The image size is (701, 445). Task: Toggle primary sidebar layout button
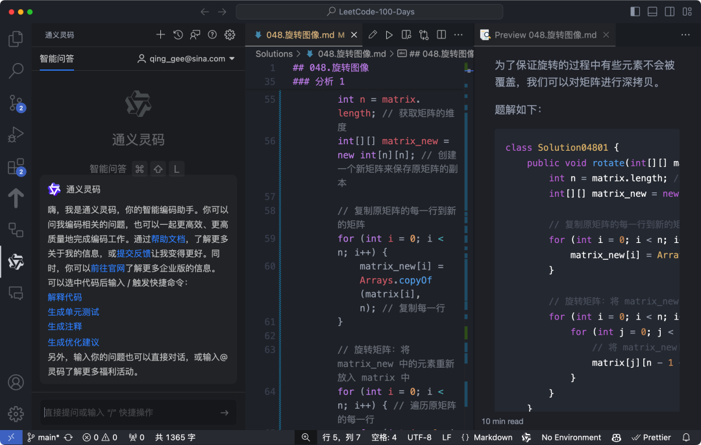635,12
